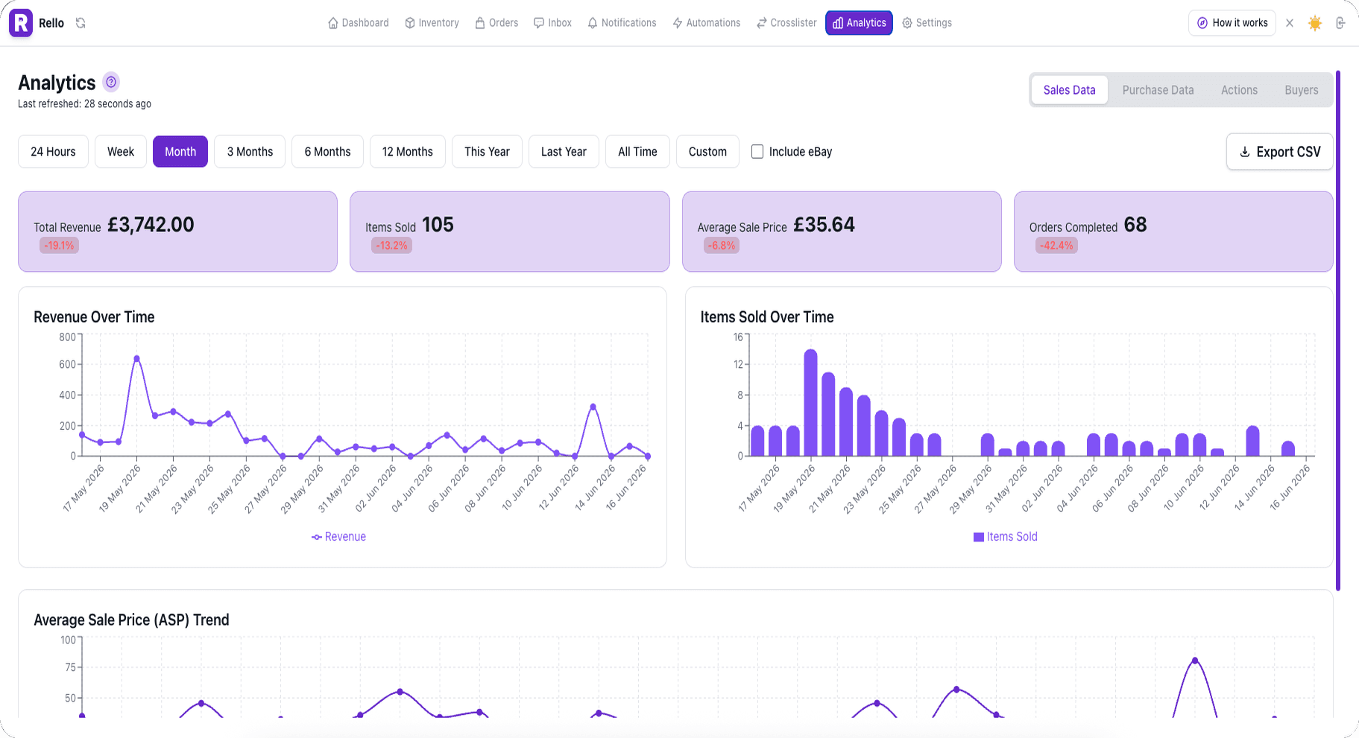
Task: Select the Week time range
Action: pos(121,152)
